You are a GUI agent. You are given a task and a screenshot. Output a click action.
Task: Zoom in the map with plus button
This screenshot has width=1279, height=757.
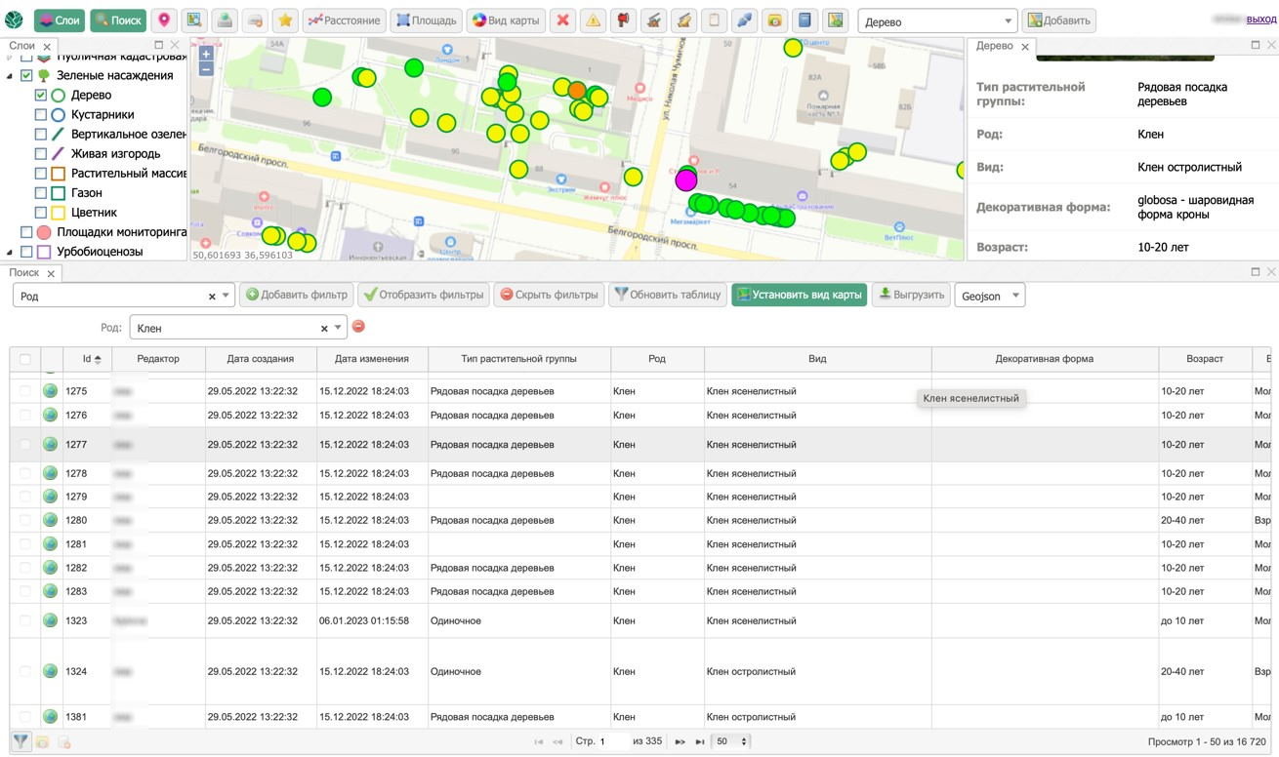(x=206, y=54)
